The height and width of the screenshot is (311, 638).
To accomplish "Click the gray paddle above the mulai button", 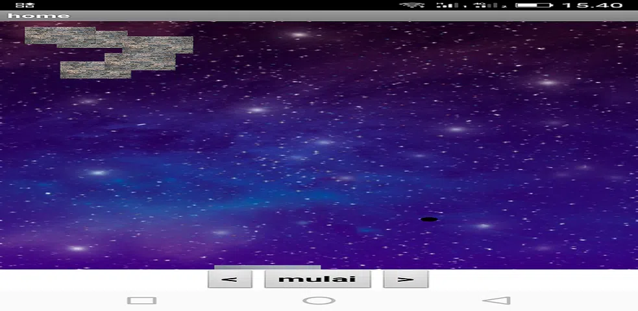I will [267, 268].
